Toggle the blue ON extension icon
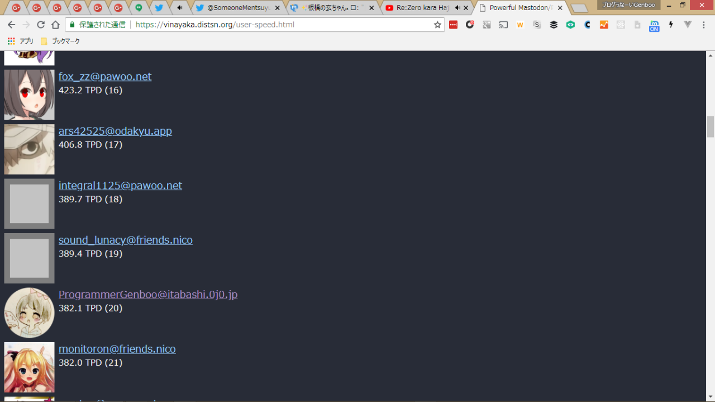715x402 pixels. point(654,26)
